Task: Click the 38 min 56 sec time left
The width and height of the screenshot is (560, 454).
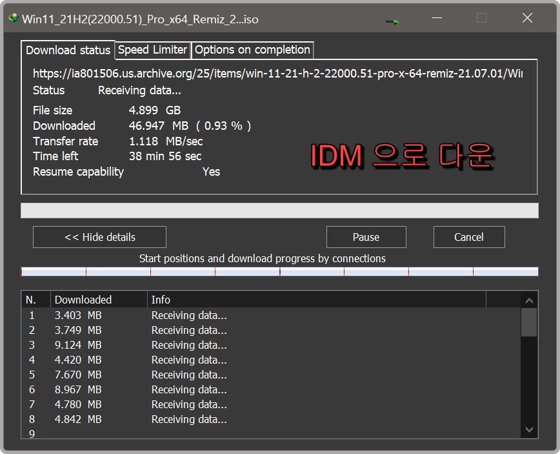Action: click(x=165, y=156)
